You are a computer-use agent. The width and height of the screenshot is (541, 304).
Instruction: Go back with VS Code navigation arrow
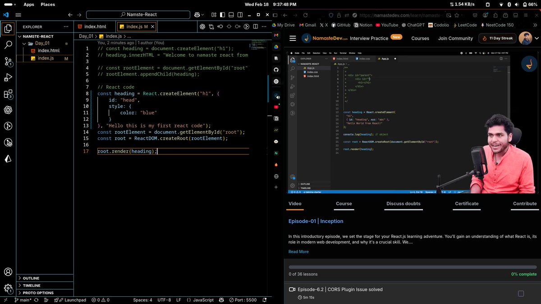click(x=70, y=15)
